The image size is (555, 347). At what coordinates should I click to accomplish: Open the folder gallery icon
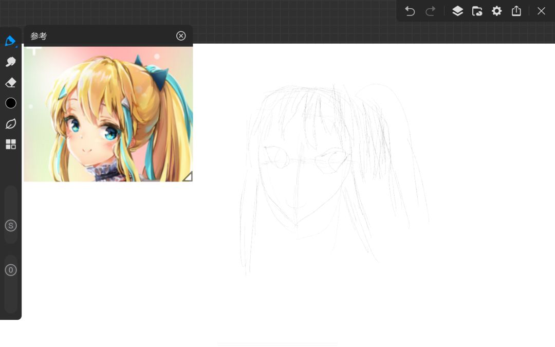tap(477, 11)
